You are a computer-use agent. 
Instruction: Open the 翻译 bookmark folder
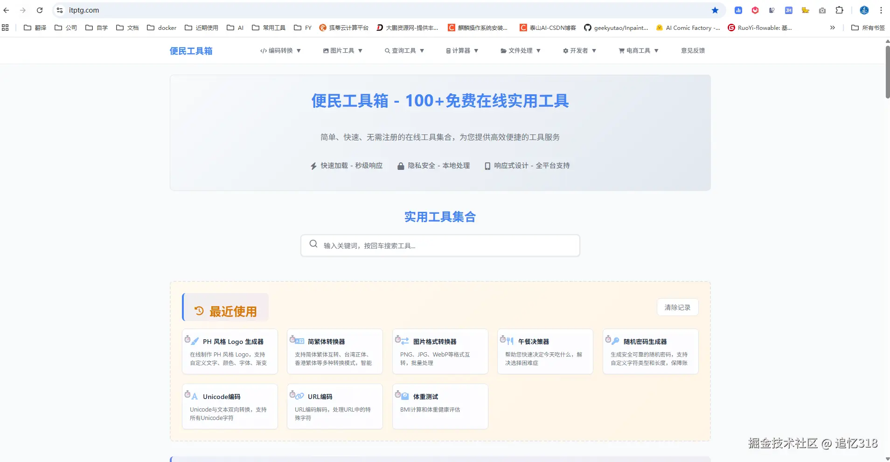(35, 28)
